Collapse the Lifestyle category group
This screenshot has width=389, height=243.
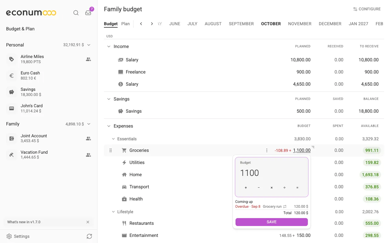coord(113,212)
